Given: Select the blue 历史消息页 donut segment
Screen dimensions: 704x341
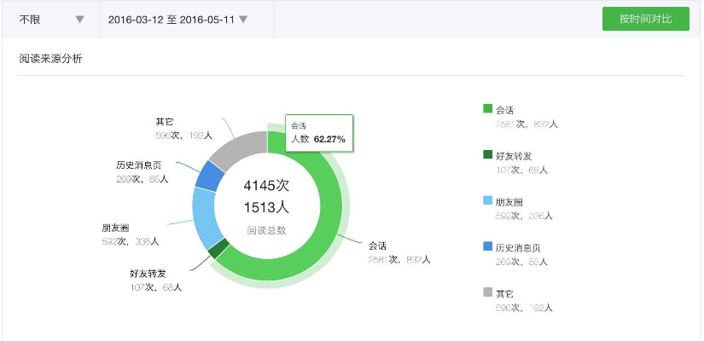Looking at the screenshot, I should 209,175.
